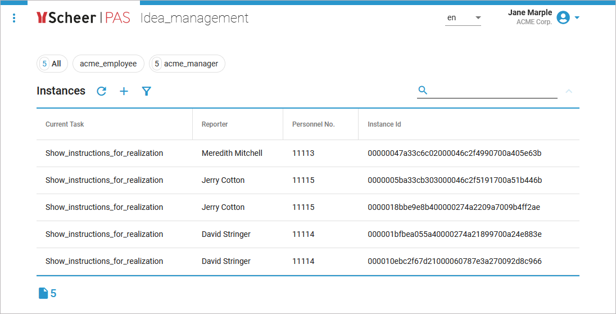The height and width of the screenshot is (314, 616).
Task: Open the en language dropdown
Action: point(464,18)
